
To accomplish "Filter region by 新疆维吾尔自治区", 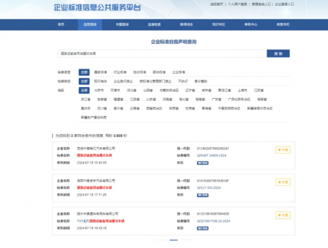I will click(x=260, y=109).
